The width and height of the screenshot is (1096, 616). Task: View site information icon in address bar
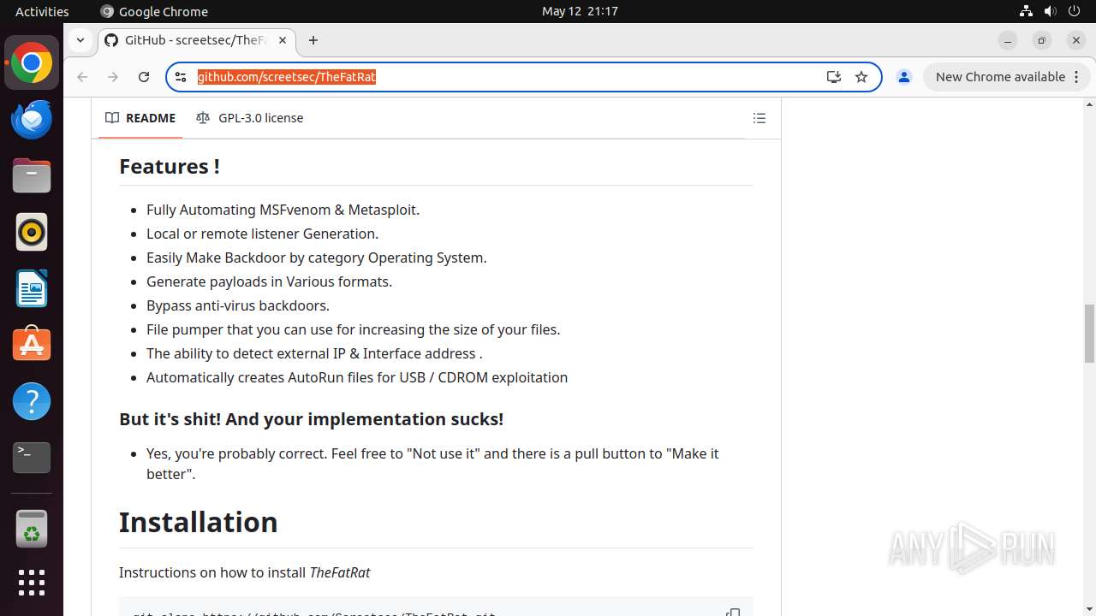181,77
